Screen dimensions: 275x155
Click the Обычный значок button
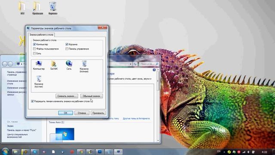tap(92, 96)
